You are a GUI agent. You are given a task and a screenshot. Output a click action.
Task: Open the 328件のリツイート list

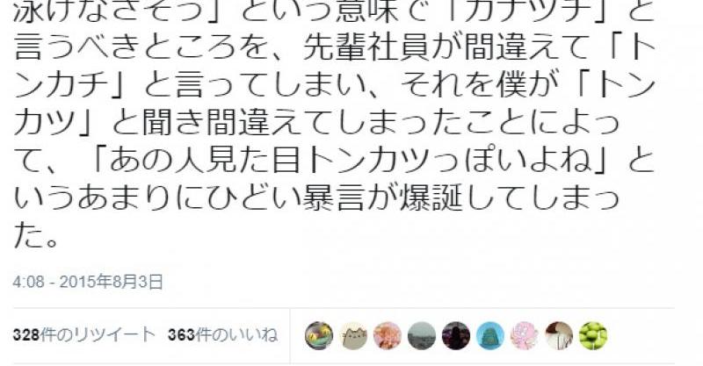pos(83,335)
